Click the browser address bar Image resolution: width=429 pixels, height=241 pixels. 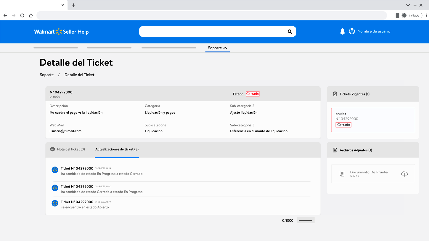(211, 15)
